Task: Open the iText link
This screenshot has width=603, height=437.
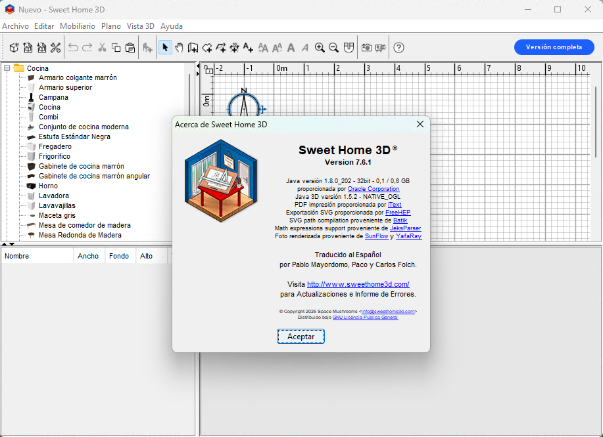Action: (395, 205)
